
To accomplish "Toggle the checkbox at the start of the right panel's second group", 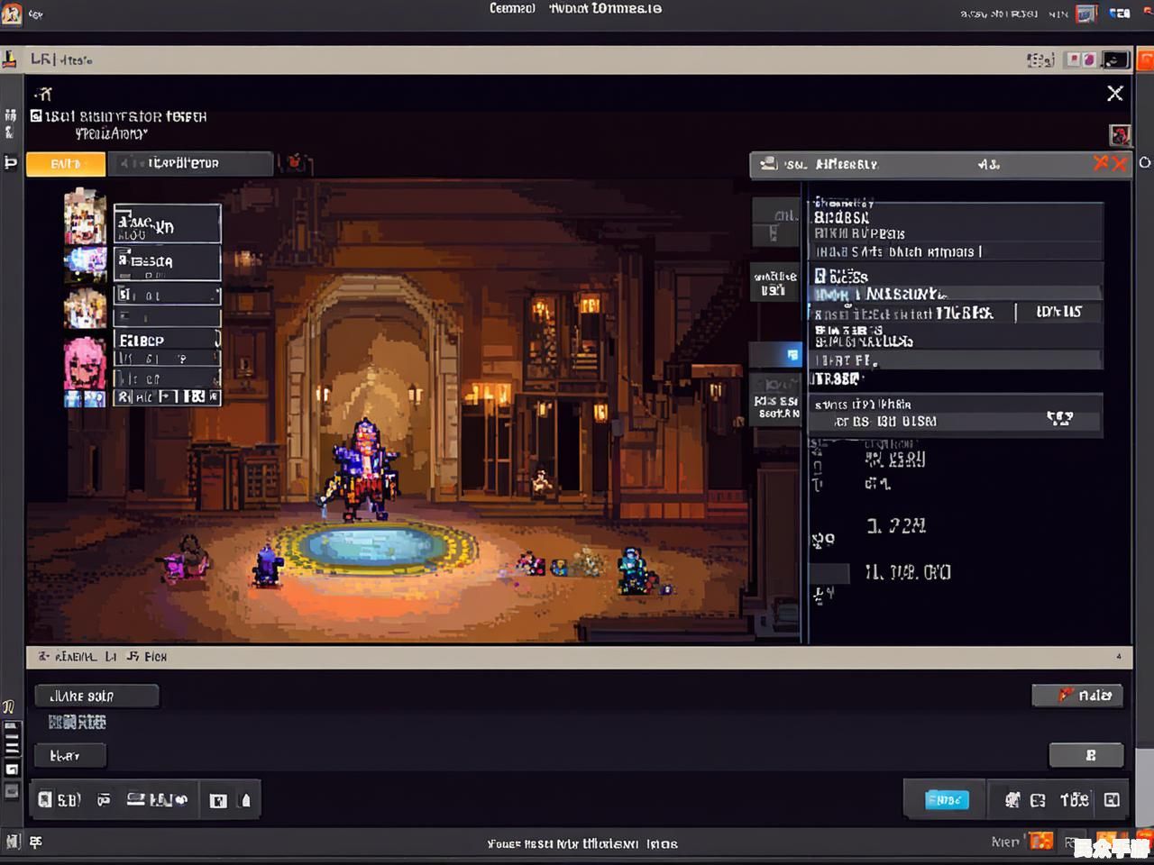I will (820, 276).
